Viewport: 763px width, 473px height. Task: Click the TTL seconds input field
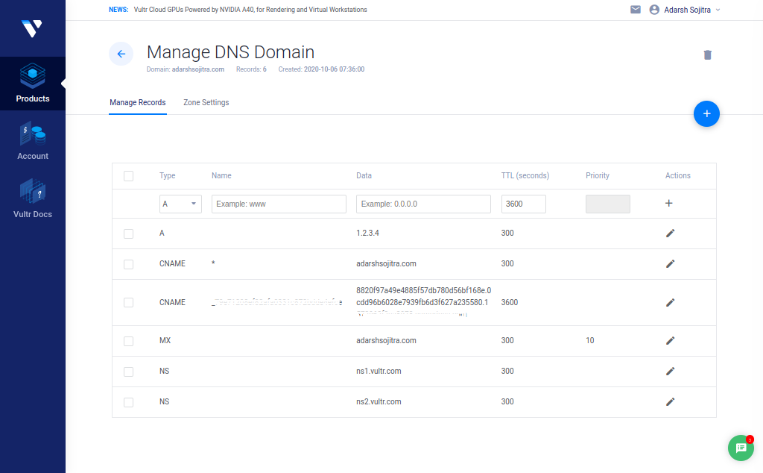(524, 204)
